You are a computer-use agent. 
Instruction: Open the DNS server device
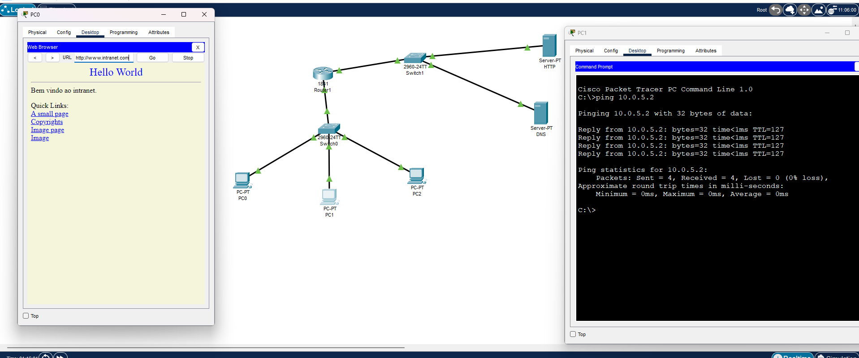point(541,113)
